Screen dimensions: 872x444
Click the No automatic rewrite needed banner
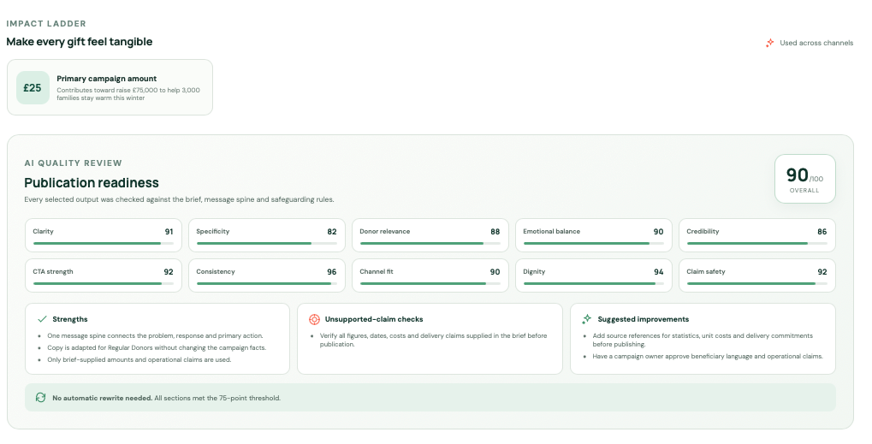click(x=430, y=397)
